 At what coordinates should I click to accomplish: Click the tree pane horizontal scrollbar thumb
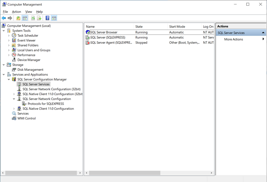coord(41,173)
